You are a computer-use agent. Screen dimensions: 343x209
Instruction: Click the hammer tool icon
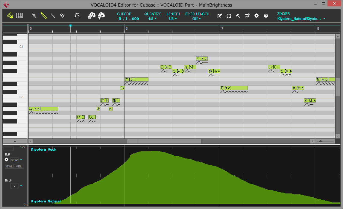coord(238,16)
